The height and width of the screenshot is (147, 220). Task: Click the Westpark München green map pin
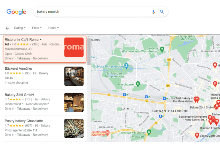[149, 132]
